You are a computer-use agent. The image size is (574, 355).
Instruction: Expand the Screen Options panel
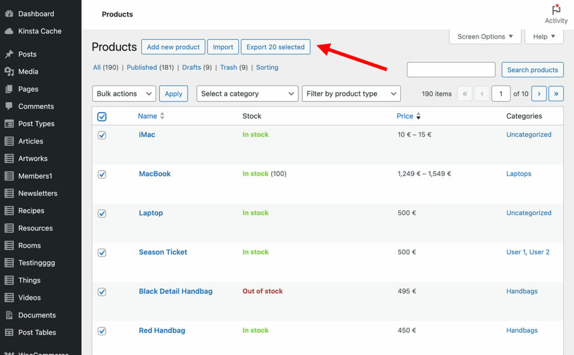click(x=485, y=36)
